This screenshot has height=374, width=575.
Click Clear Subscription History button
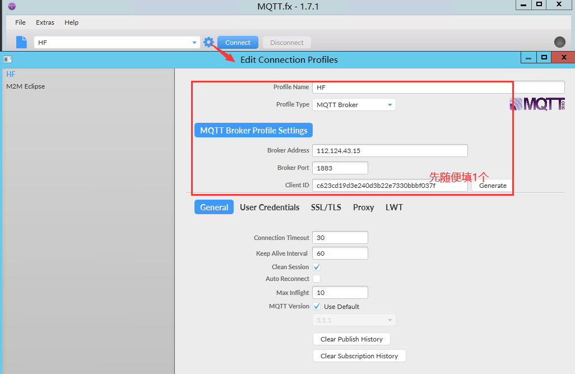click(359, 356)
